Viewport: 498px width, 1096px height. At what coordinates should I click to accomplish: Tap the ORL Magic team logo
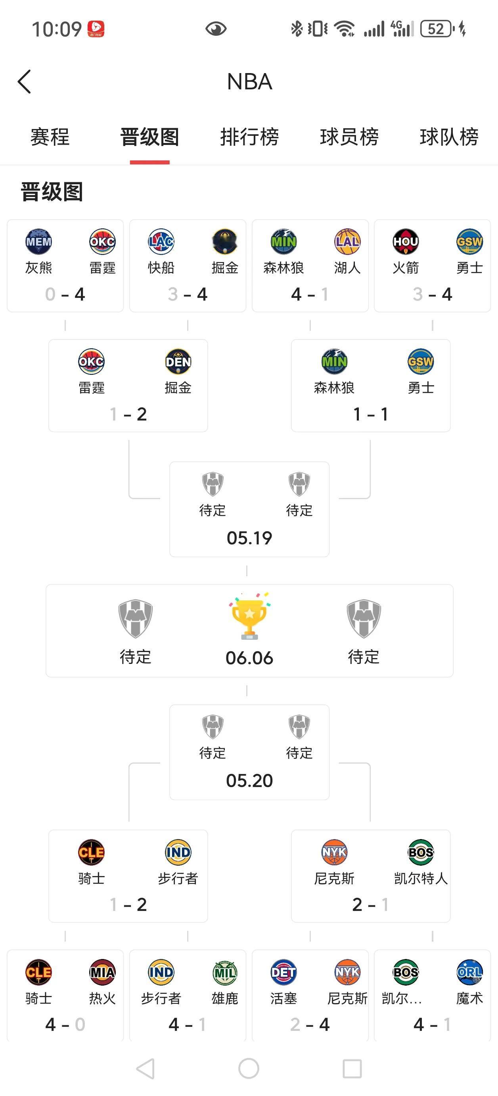tap(469, 972)
